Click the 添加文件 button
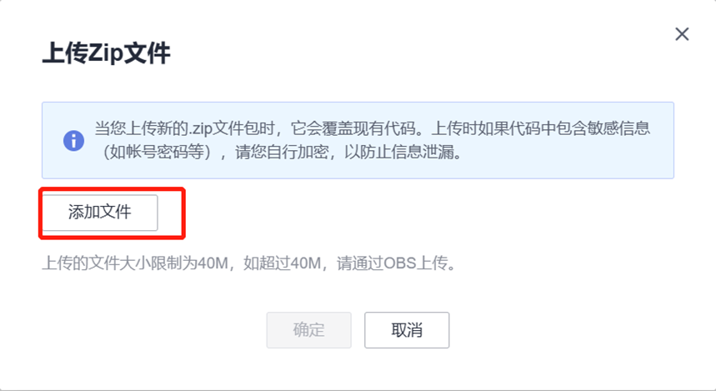This screenshot has width=716, height=391. (x=100, y=213)
